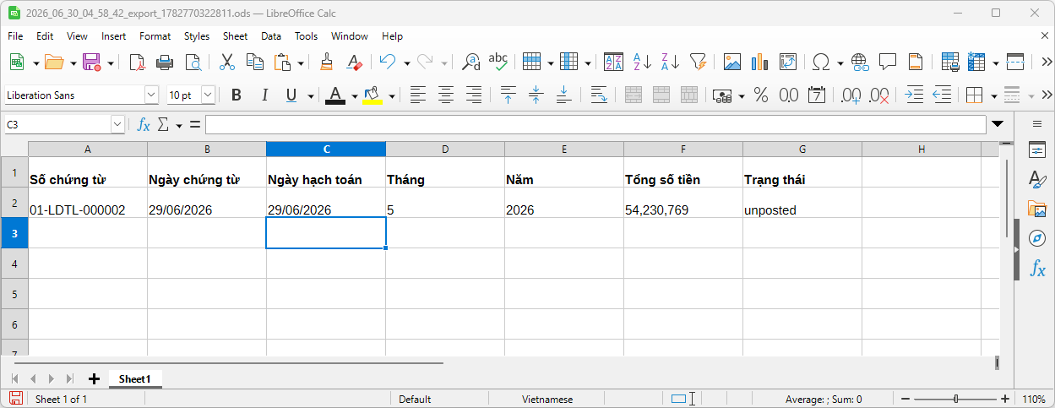The height and width of the screenshot is (408, 1055).
Task: Toggle Underline formatting
Action: [x=291, y=95]
